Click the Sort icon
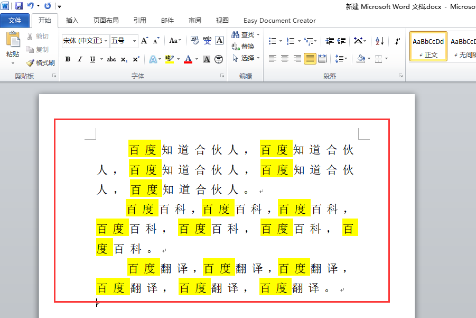Viewport: 476px width, 318px height. click(379, 41)
